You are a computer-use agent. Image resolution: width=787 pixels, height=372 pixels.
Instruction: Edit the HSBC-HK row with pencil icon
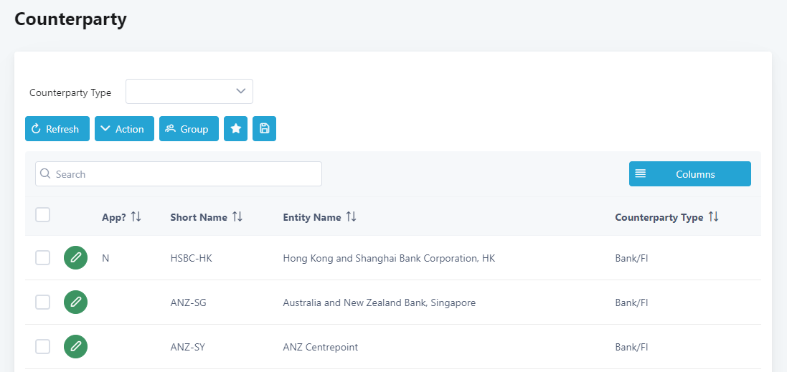(x=75, y=258)
